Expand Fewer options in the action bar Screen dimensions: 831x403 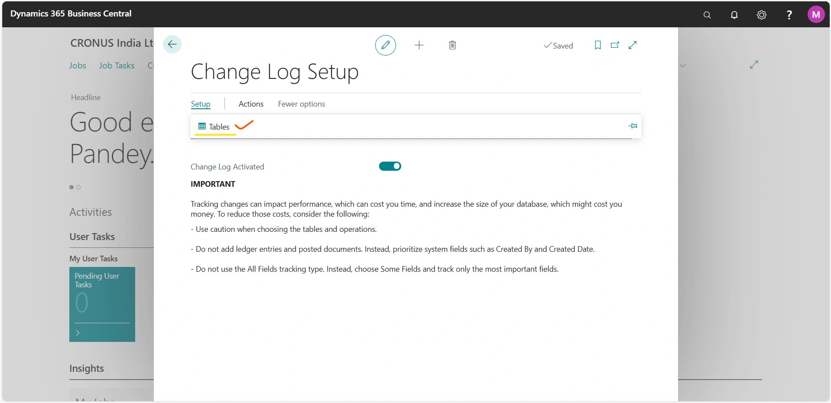tap(301, 104)
